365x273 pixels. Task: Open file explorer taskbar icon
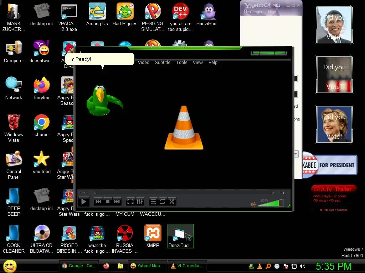tap(120, 266)
